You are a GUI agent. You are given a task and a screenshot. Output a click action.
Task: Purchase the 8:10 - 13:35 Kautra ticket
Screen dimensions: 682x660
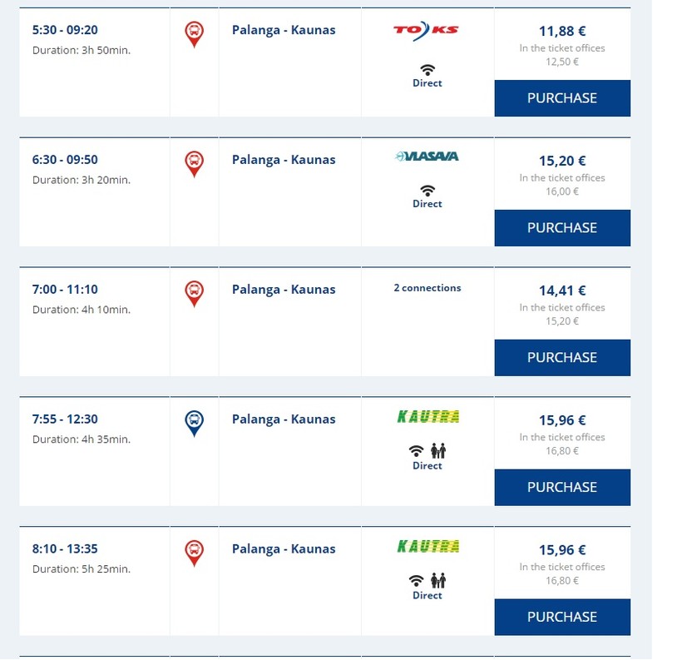click(562, 618)
